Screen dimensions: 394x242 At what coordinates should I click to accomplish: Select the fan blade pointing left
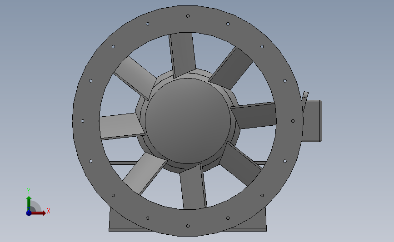point(121,126)
